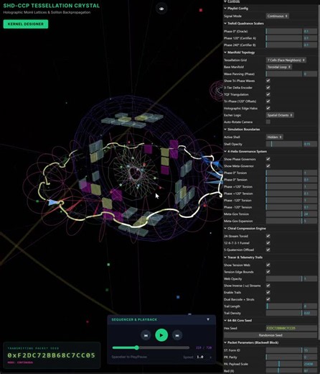The height and width of the screenshot is (374, 320).
Task: Adjust the Meta-Gov Torsion slider
Action: 284,214
